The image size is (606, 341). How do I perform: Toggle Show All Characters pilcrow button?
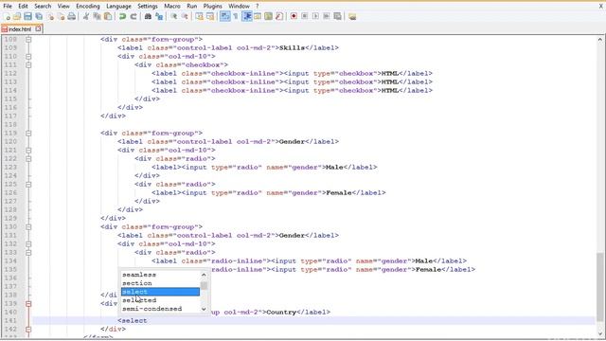tap(236, 17)
